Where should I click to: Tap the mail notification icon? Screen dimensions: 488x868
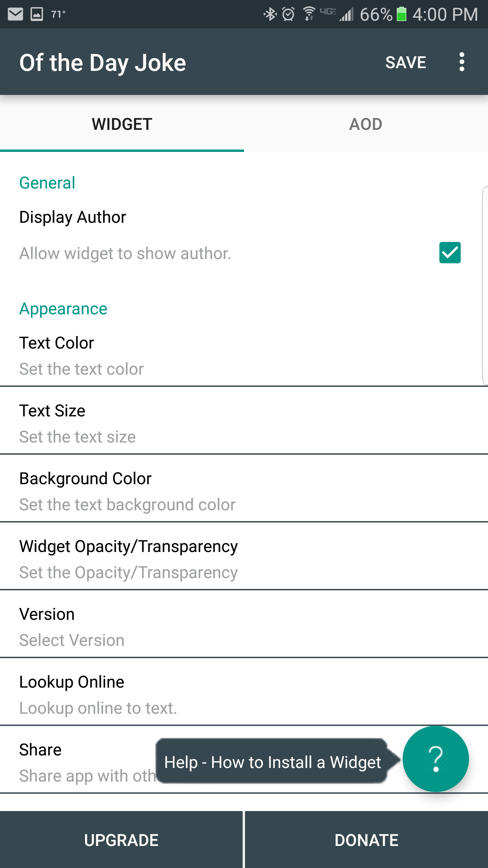[15, 14]
